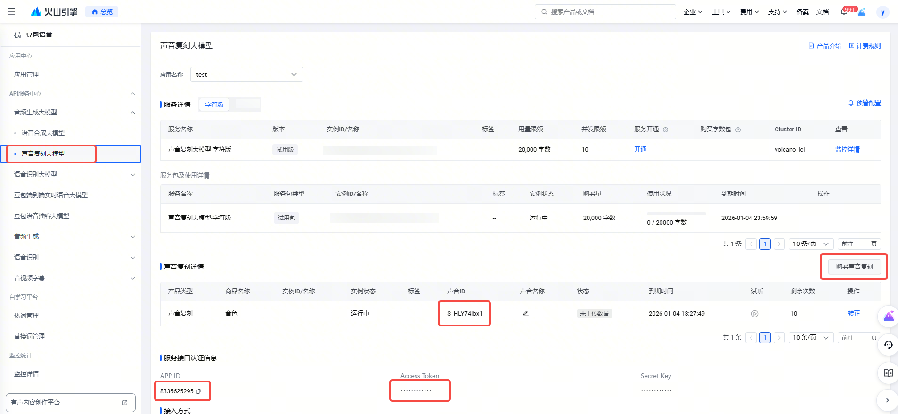This screenshot has width=898, height=414.
Task: Collapse the 音频生成大模型 sidebar section
Action: 133,113
